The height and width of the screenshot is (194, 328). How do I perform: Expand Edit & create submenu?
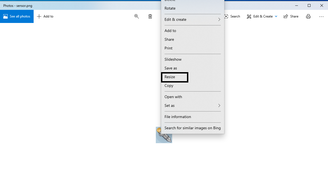[193, 19]
